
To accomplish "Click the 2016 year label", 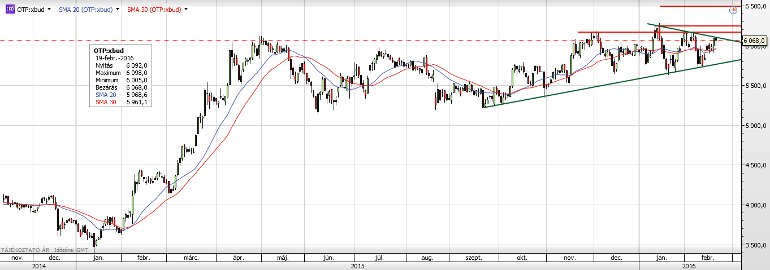I will click(x=689, y=265).
